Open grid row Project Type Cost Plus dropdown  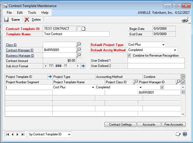click(x=93, y=87)
